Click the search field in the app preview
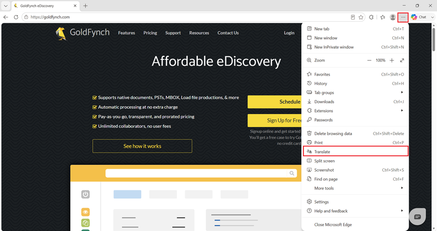437x231 pixels. (196, 173)
